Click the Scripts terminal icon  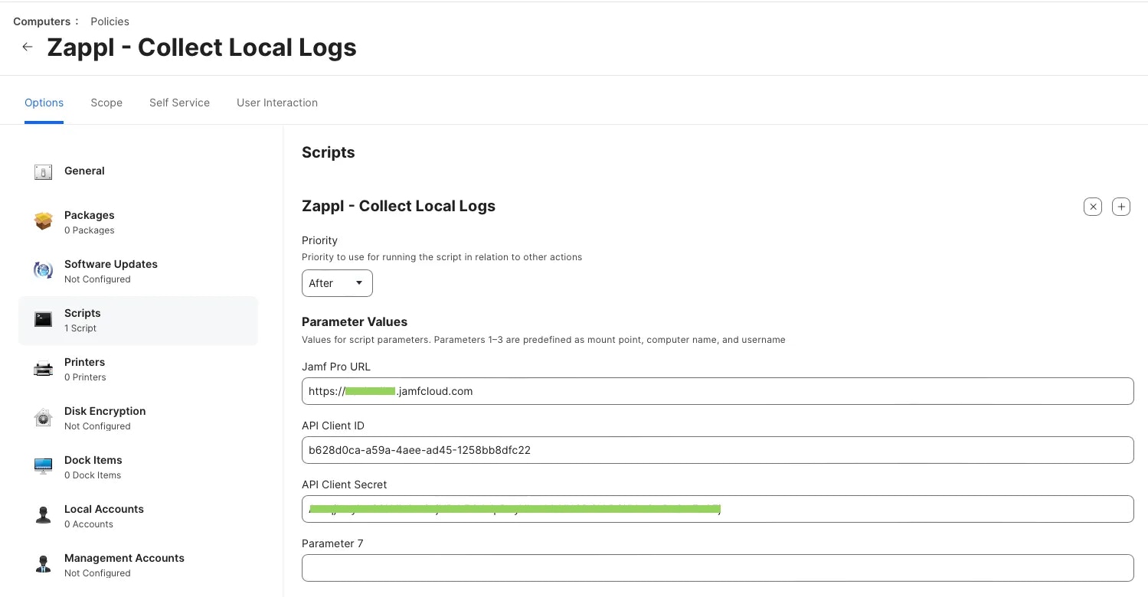43,319
